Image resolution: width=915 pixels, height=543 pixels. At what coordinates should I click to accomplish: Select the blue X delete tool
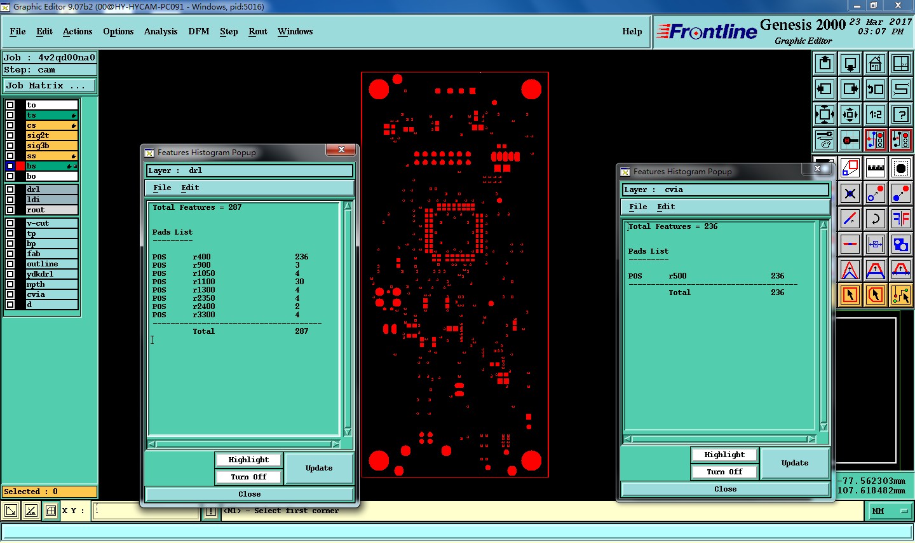coord(850,193)
